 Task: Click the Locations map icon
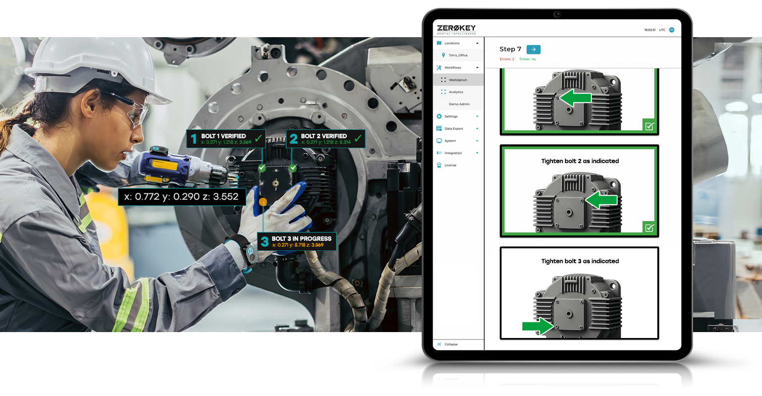click(x=439, y=43)
